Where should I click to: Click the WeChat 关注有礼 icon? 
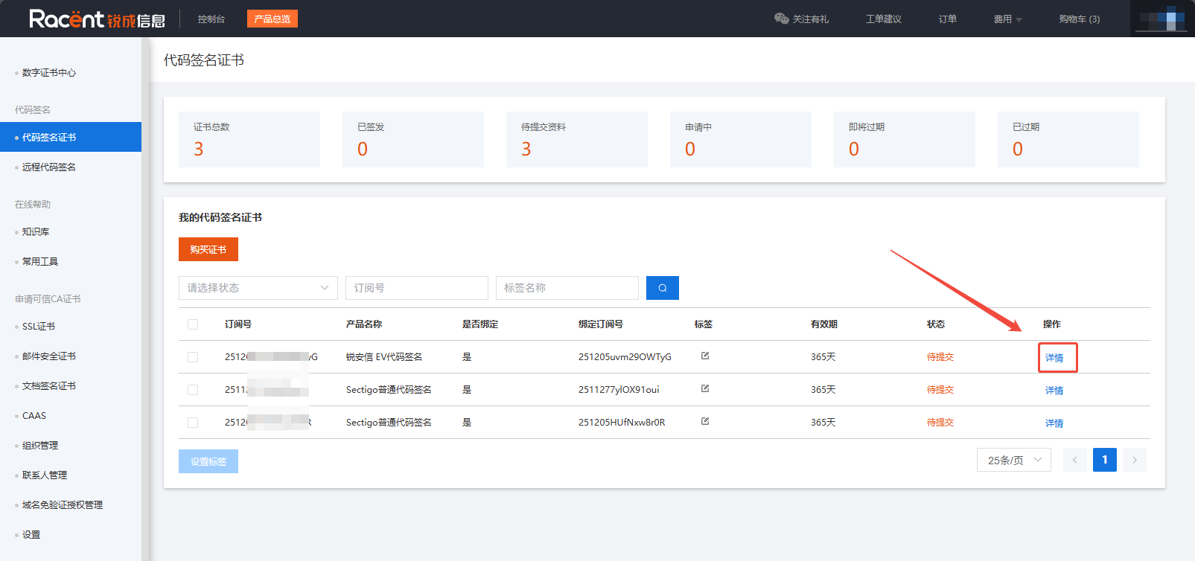781,19
